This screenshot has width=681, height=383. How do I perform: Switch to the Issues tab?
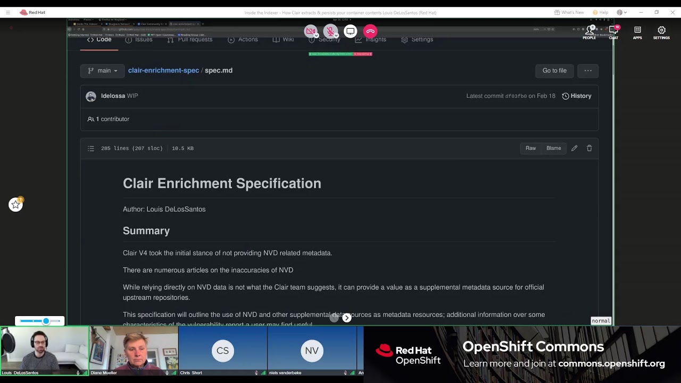click(x=139, y=39)
